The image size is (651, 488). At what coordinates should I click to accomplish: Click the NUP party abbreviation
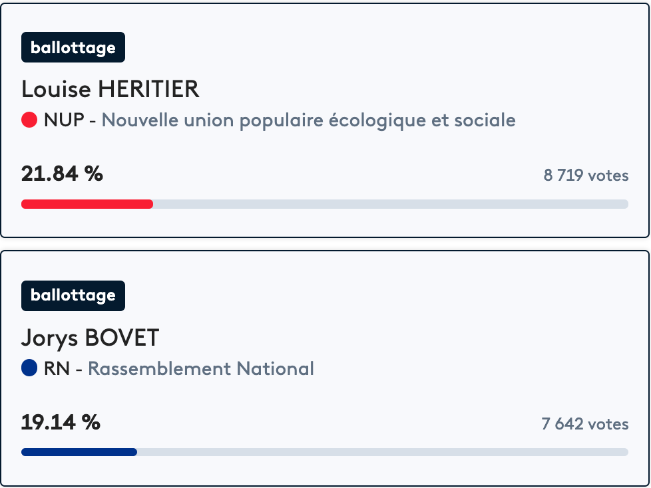(65, 120)
